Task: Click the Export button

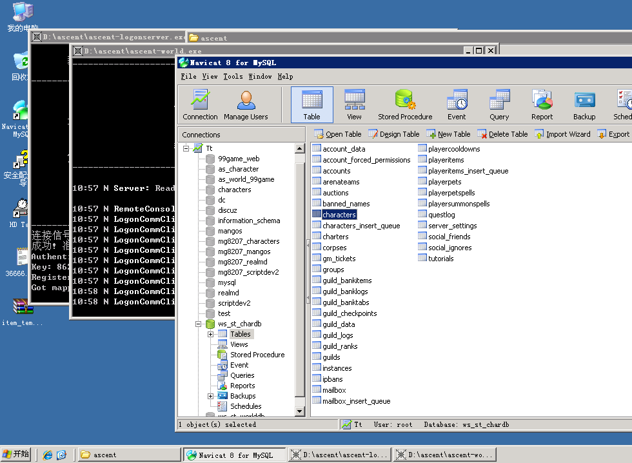Action: [x=613, y=134]
